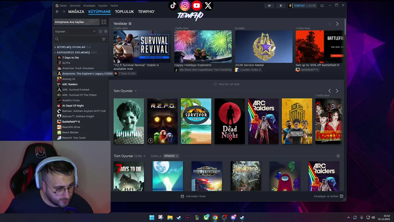Viewport: 394px width, 222px height.
Task: Switch to Big Picture mode monitor icon
Action: (322, 6)
